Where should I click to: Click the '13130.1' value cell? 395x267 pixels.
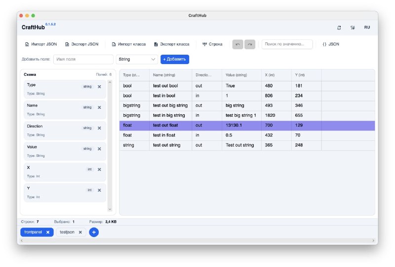tap(241, 125)
